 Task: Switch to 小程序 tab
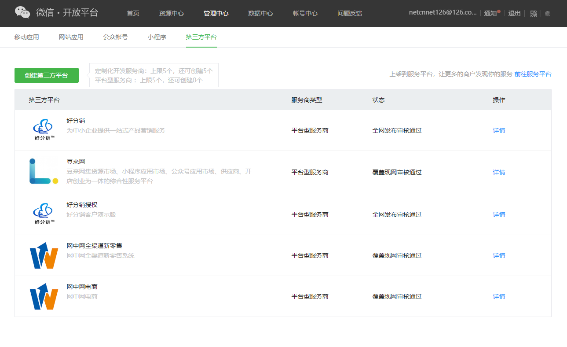[157, 37]
